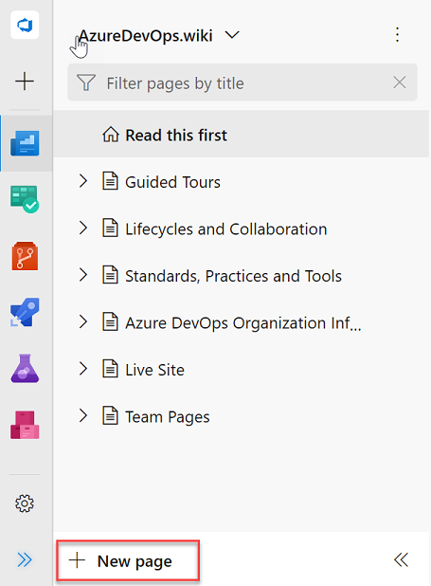Open the Team Pages page
Screen dimensions: 431x586
click(x=168, y=417)
